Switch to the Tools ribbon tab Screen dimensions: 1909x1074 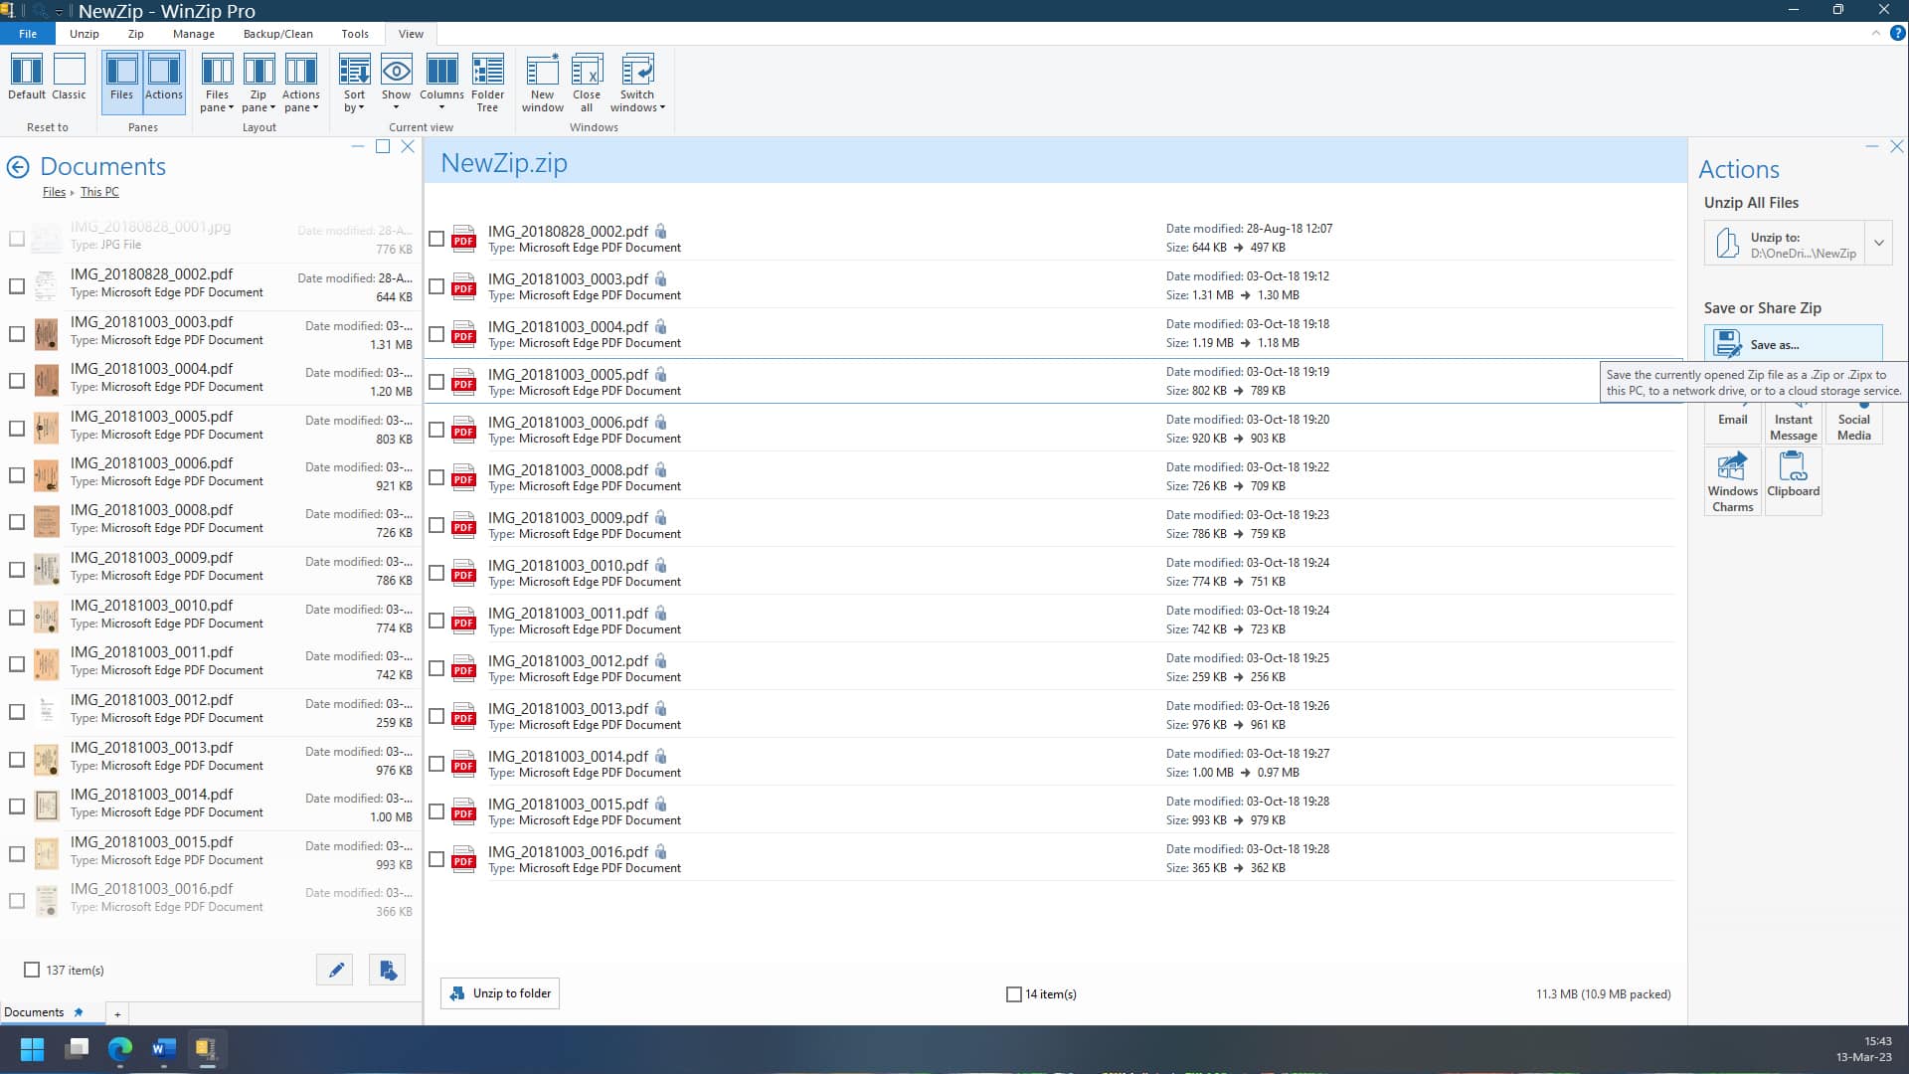355,34
